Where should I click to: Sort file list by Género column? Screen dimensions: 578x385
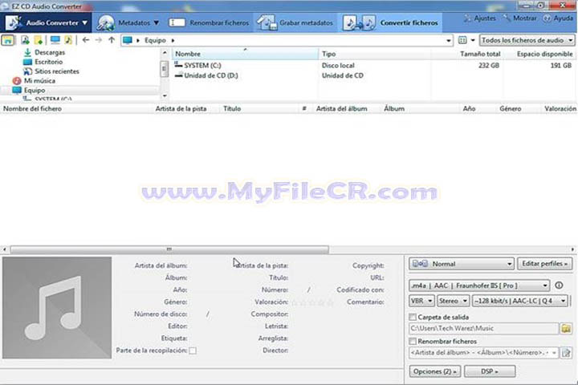[x=511, y=109]
